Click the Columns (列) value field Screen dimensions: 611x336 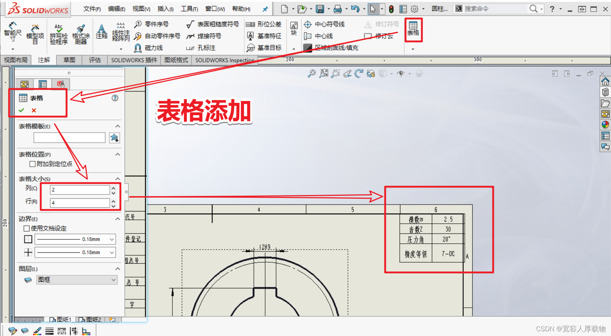pos(80,190)
